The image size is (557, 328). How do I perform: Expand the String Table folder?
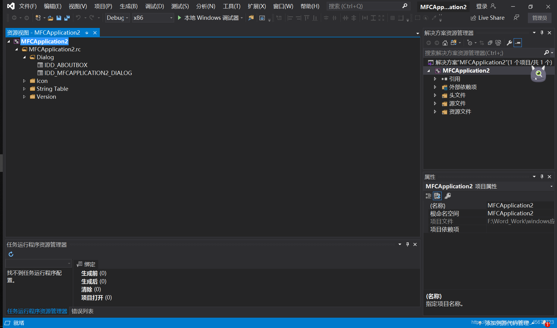click(x=25, y=89)
